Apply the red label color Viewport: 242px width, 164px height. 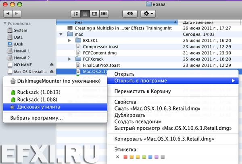click(125, 157)
